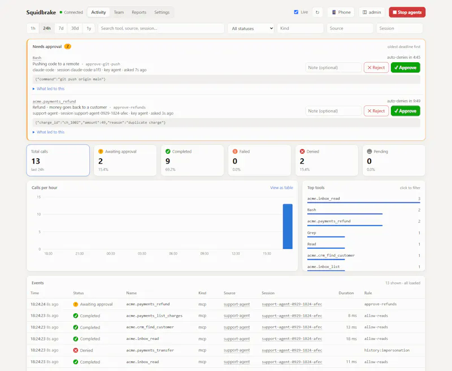Viewport: 452px width, 371px height.
Task: Click the phone icon in the Phone button
Action: coord(334,12)
